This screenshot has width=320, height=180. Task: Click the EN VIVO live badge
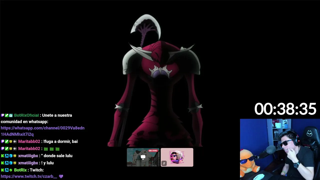tap(153, 151)
